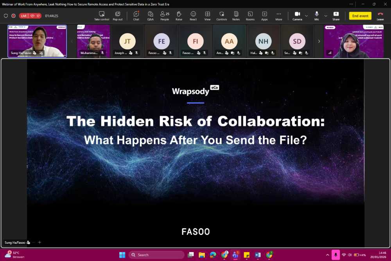The height and width of the screenshot is (261, 391).
Task: Open the Q&A panel
Action: tap(151, 16)
